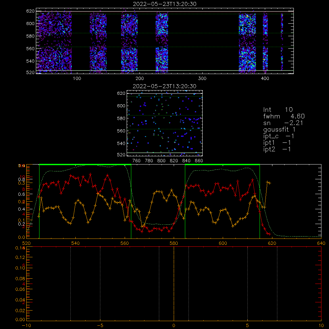This screenshot has height=329, width=329.
Task: Select the 'ipt_c -1' line
Action: [x=279, y=136]
